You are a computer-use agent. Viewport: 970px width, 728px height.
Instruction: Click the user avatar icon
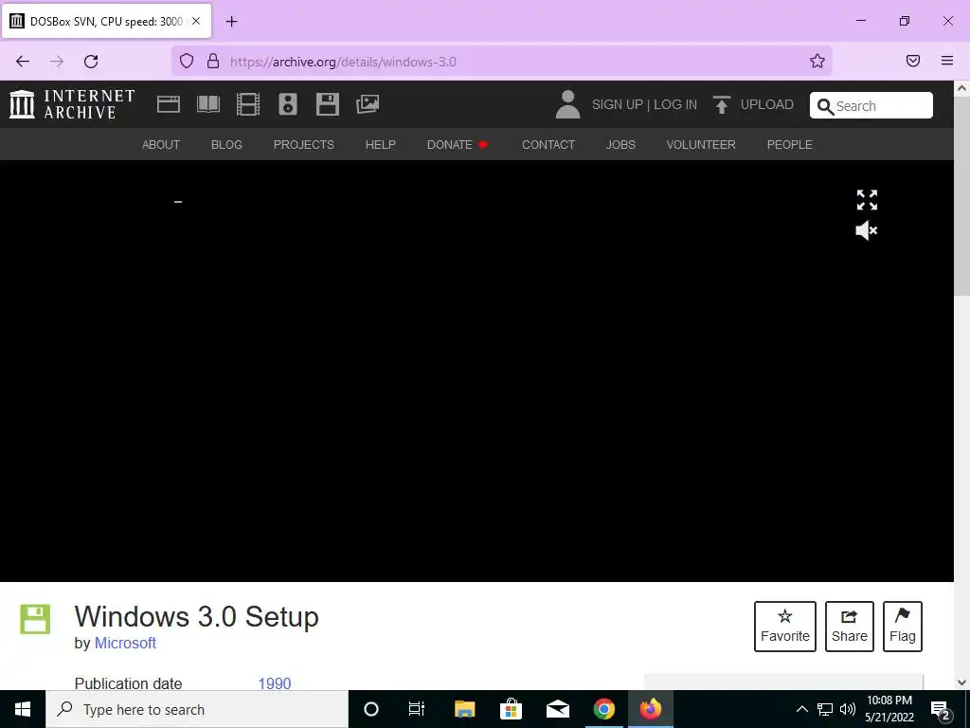tap(567, 104)
